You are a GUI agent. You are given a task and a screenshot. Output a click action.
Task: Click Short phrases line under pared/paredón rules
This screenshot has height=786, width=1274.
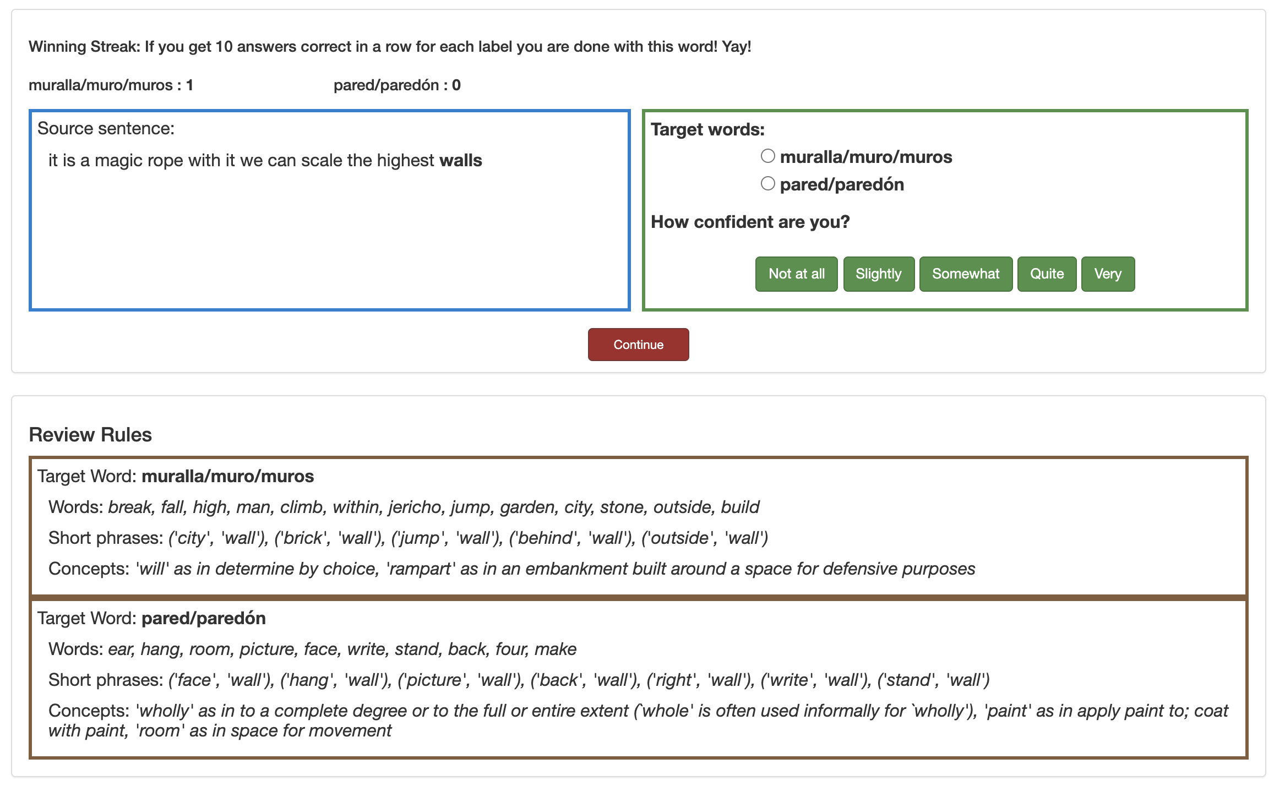[x=518, y=680]
